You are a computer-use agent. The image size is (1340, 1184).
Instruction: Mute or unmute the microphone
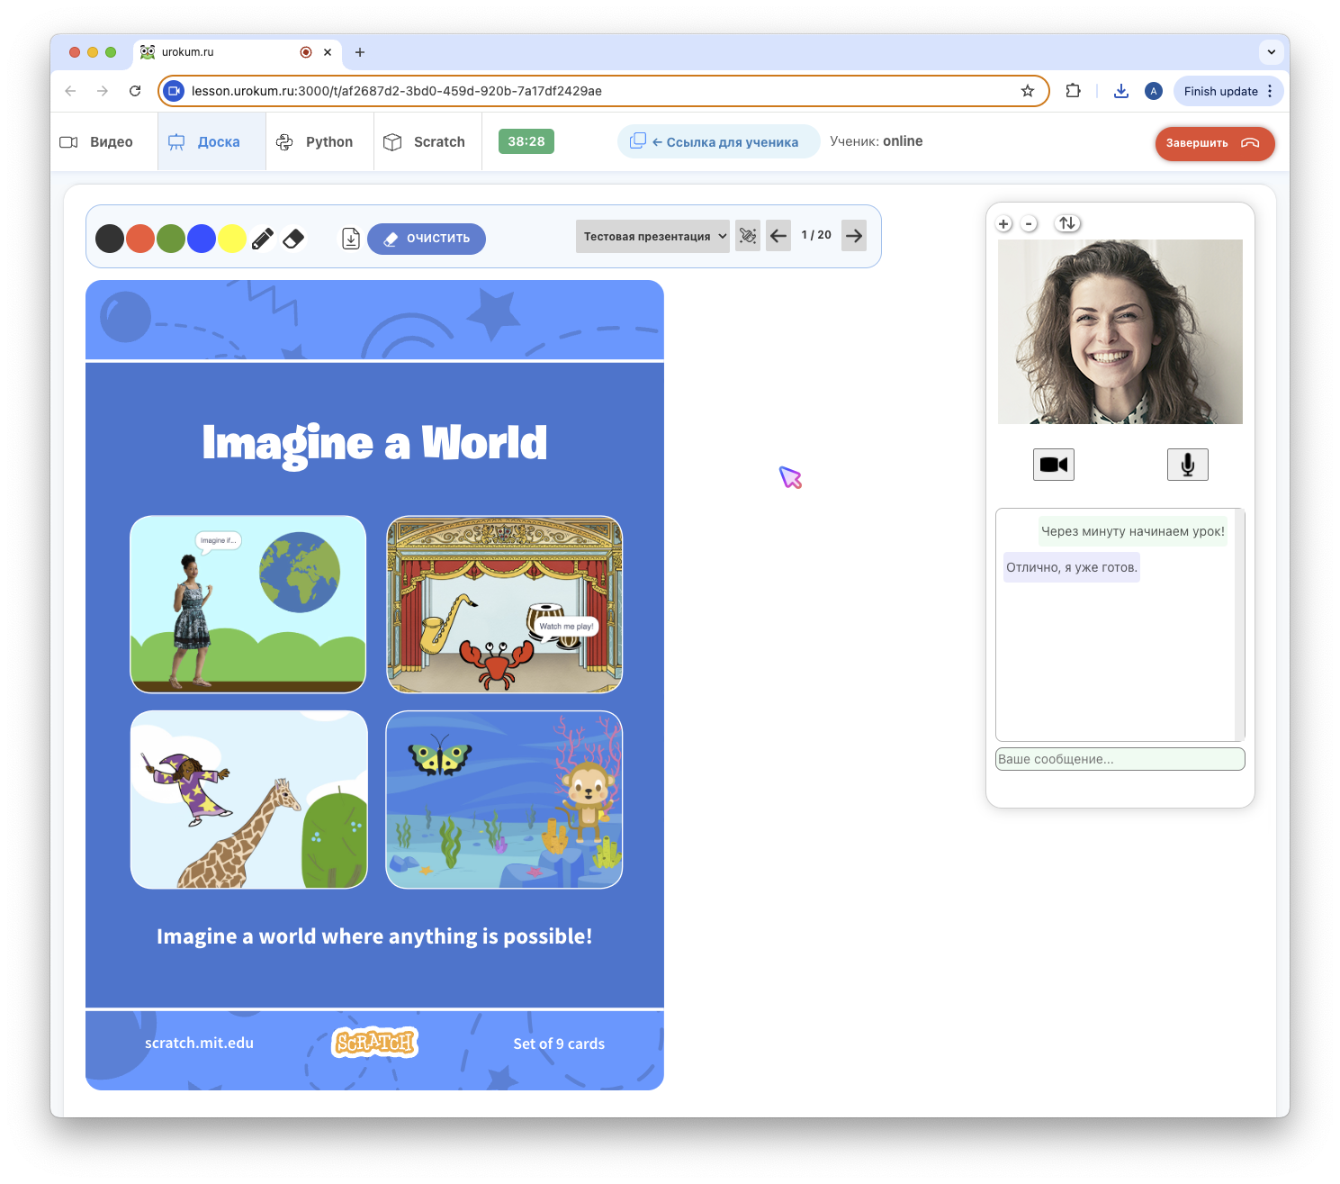tap(1187, 465)
